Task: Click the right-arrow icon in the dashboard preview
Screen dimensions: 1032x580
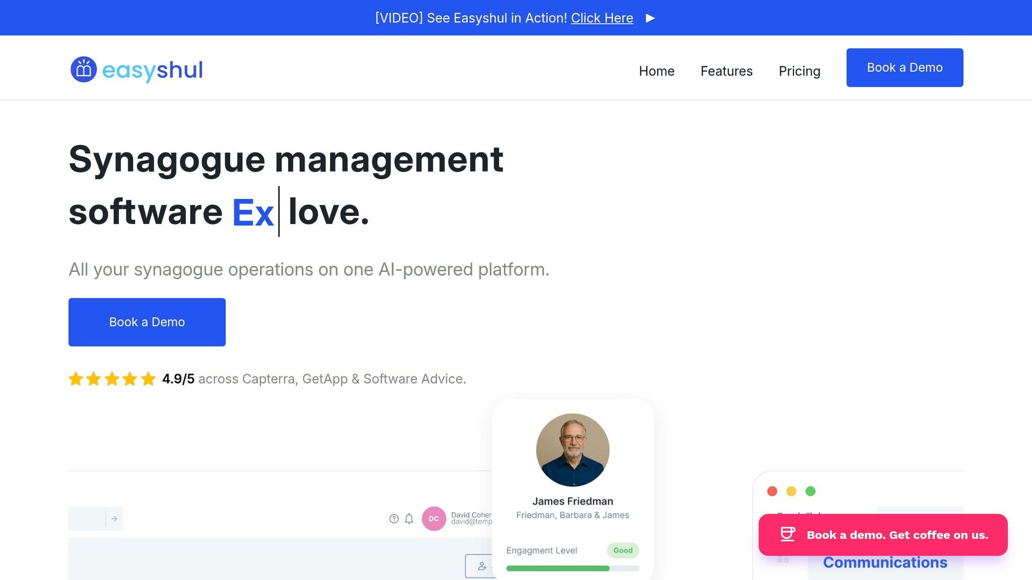Action: tap(114, 519)
